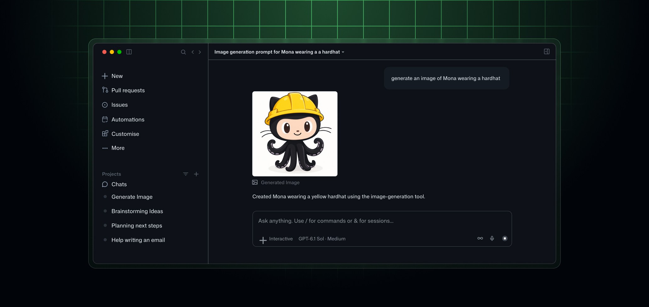Screen dimensions: 649x307
Task: Open Customise in sidebar
Action: coord(120,134)
